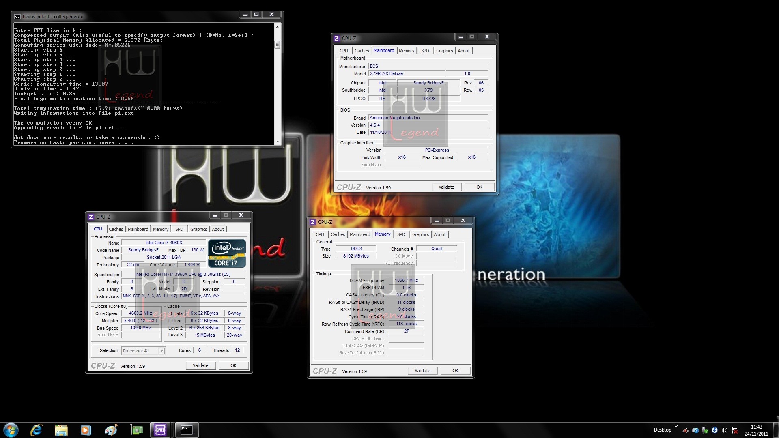Open the network tray icon
Image resolution: width=779 pixels, height=438 pixels.
click(734, 430)
